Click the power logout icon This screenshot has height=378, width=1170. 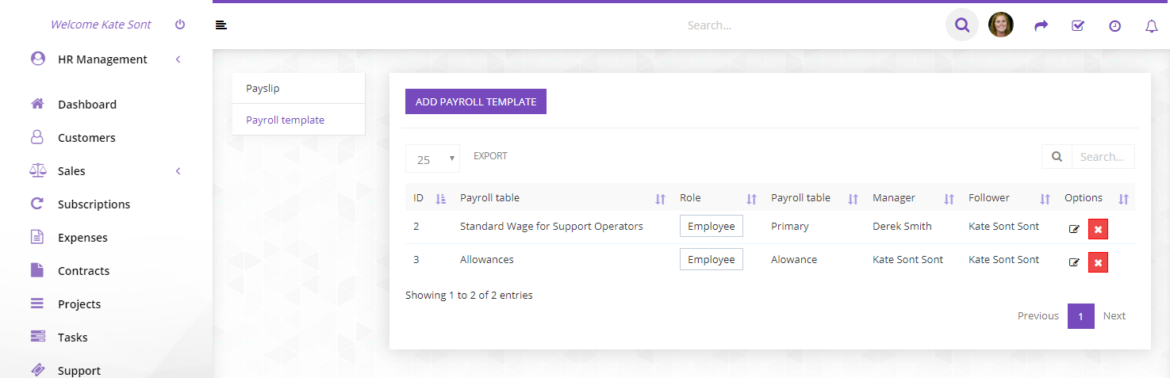point(180,25)
